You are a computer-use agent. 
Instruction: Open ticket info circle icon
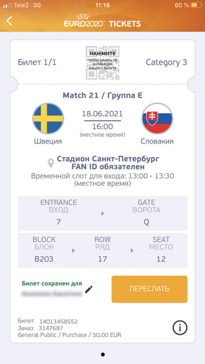click(x=180, y=328)
